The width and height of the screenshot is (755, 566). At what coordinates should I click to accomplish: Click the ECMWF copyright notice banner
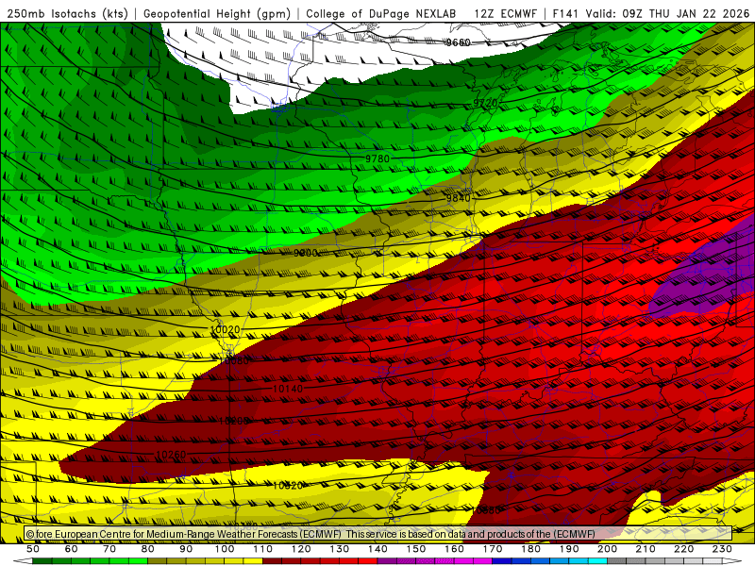(x=378, y=534)
